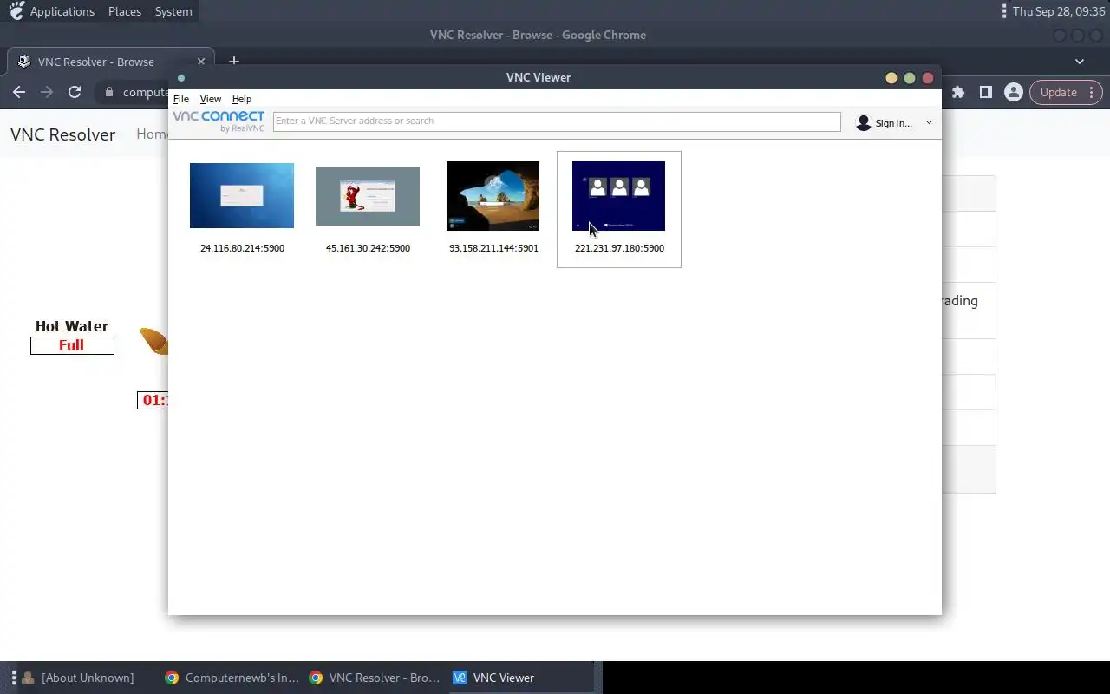
Task: Open the Help menu in VNC Viewer
Action: click(x=241, y=99)
